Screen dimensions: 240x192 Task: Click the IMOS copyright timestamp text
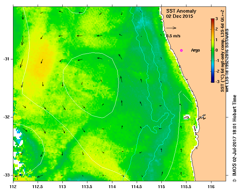234,138
